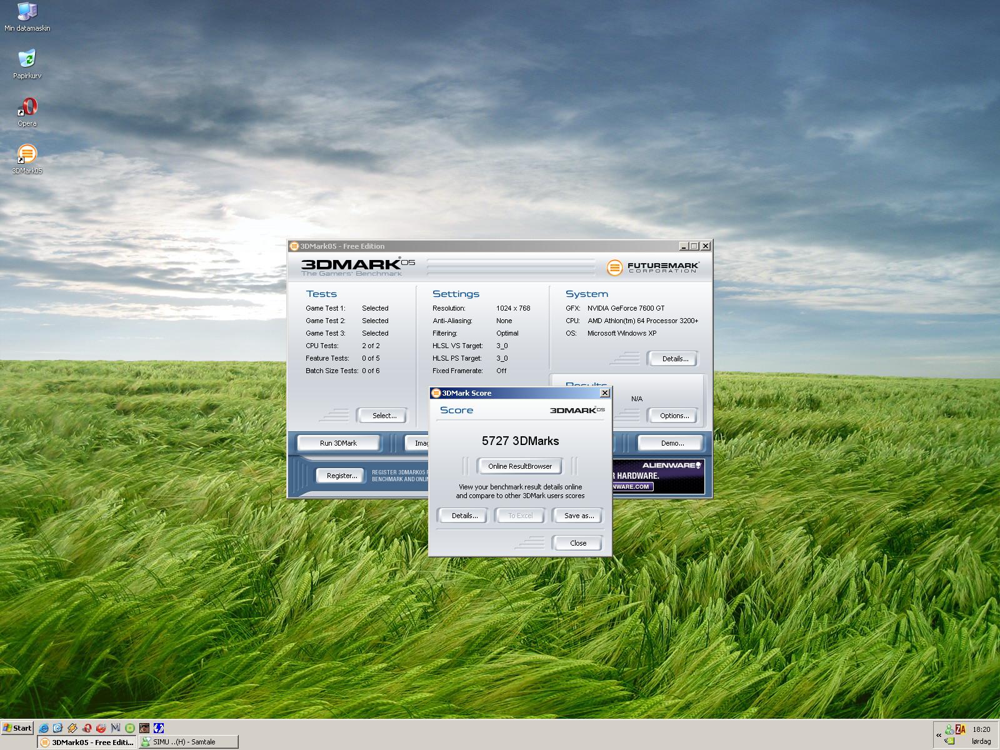Image resolution: width=1000 pixels, height=750 pixels.
Task: Close the 3DMark Score dialog via Close button
Action: pos(578,543)
